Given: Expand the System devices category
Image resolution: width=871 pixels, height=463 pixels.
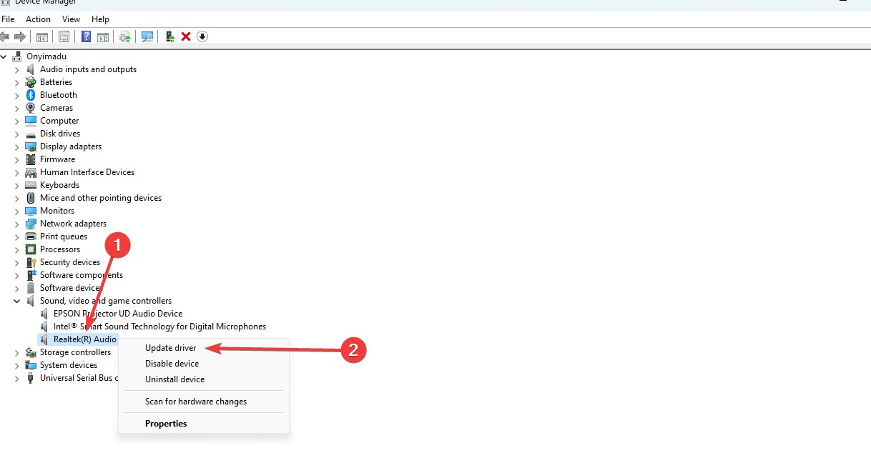Looking at the screenshot, I should [17, 365].
